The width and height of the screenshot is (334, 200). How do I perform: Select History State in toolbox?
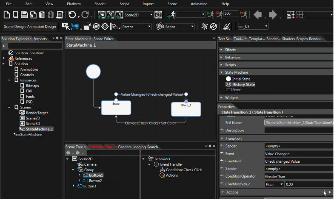tap(243, 84)
